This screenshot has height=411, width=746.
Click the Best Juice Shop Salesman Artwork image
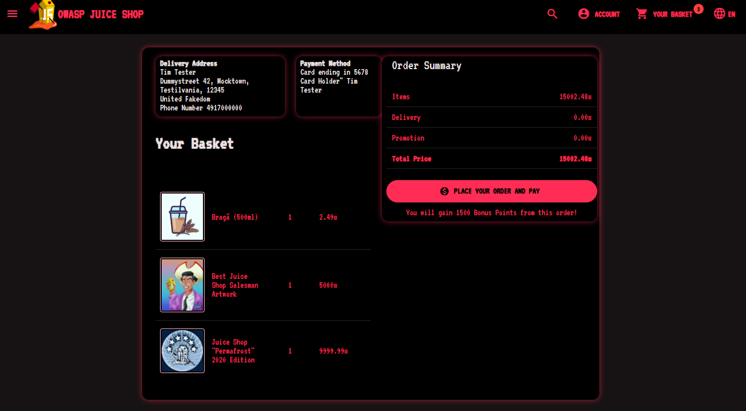coord(182,285)
